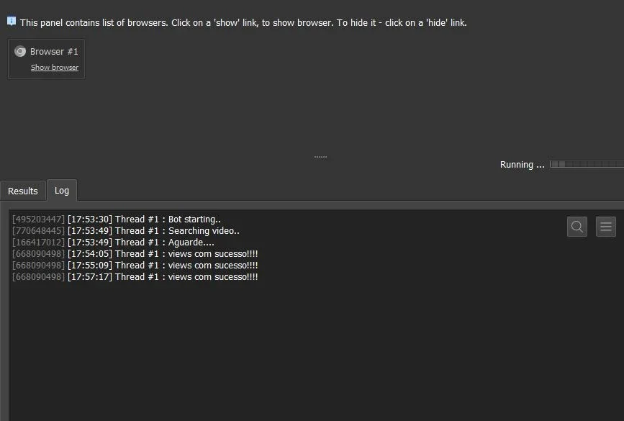
Task: Click the blue info icon beside panel description
Action: click(12, 21)
